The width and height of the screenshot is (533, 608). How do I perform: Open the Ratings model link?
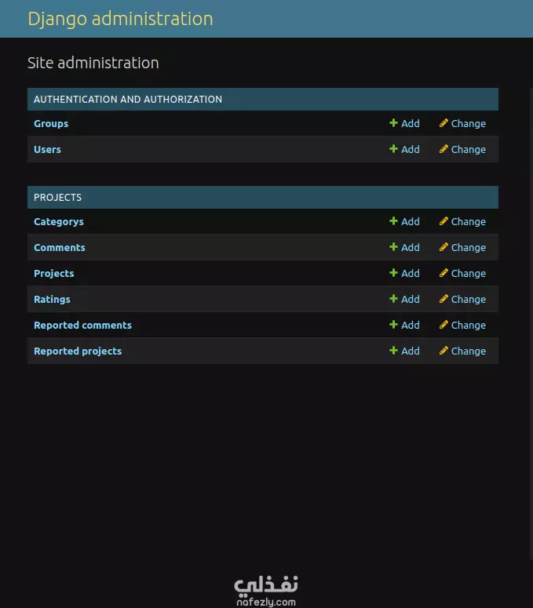[x=52, y=300]
